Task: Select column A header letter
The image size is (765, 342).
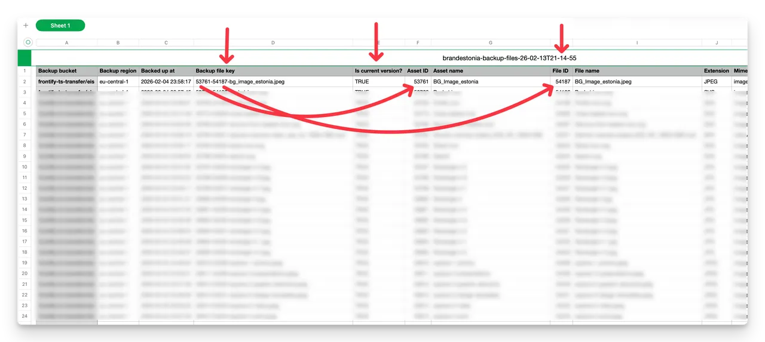Action: [x=66, y=43]
